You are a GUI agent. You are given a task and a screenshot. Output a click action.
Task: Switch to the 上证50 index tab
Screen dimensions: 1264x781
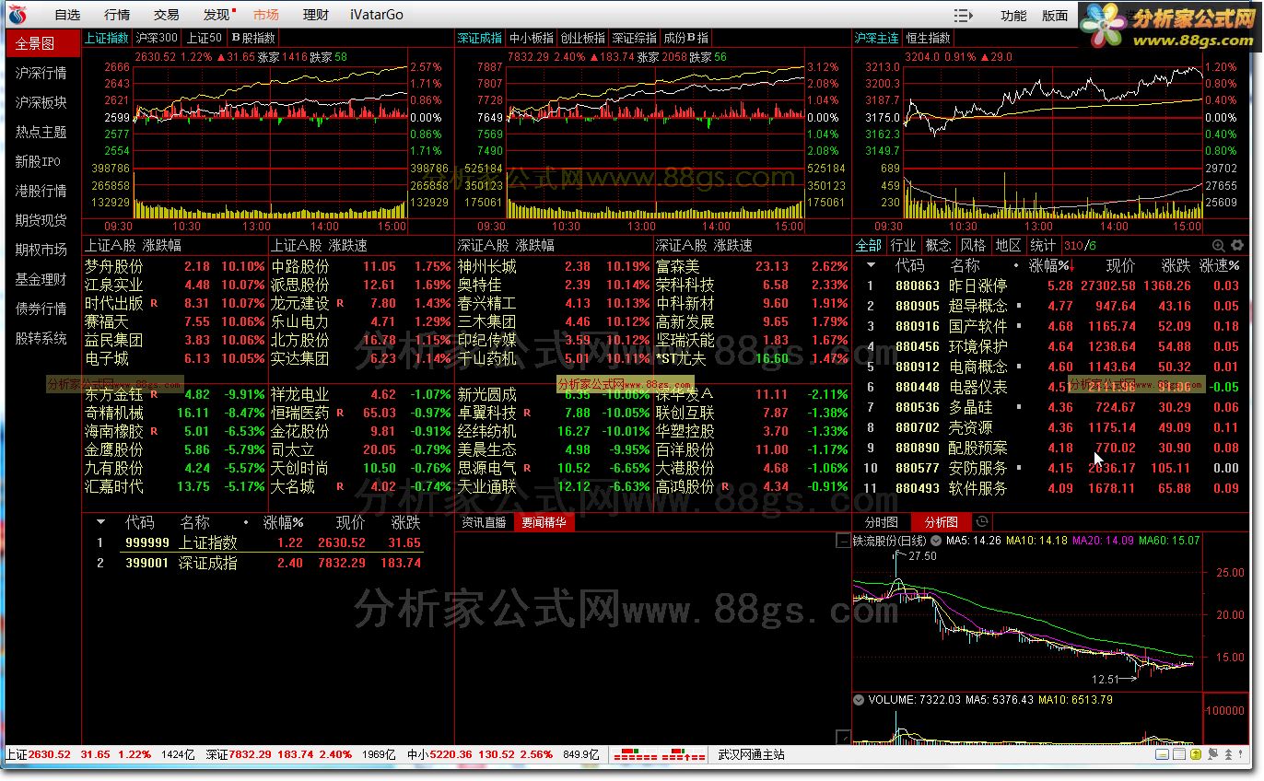pyautogui.click(x=205, y=38)
